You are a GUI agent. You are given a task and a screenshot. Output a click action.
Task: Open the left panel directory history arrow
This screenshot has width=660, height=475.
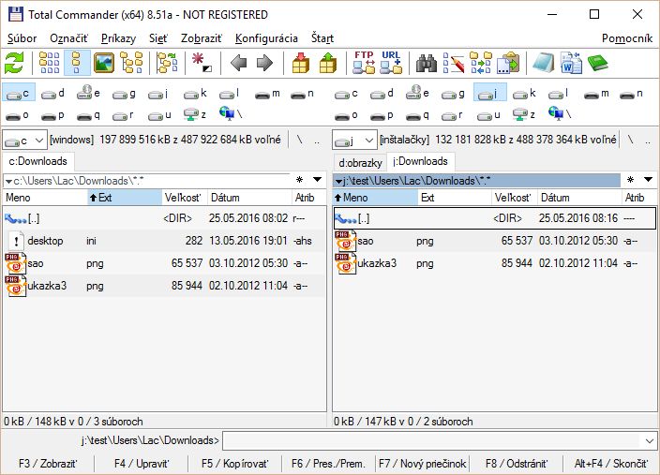pyautogui.click(x=318, y=180)
